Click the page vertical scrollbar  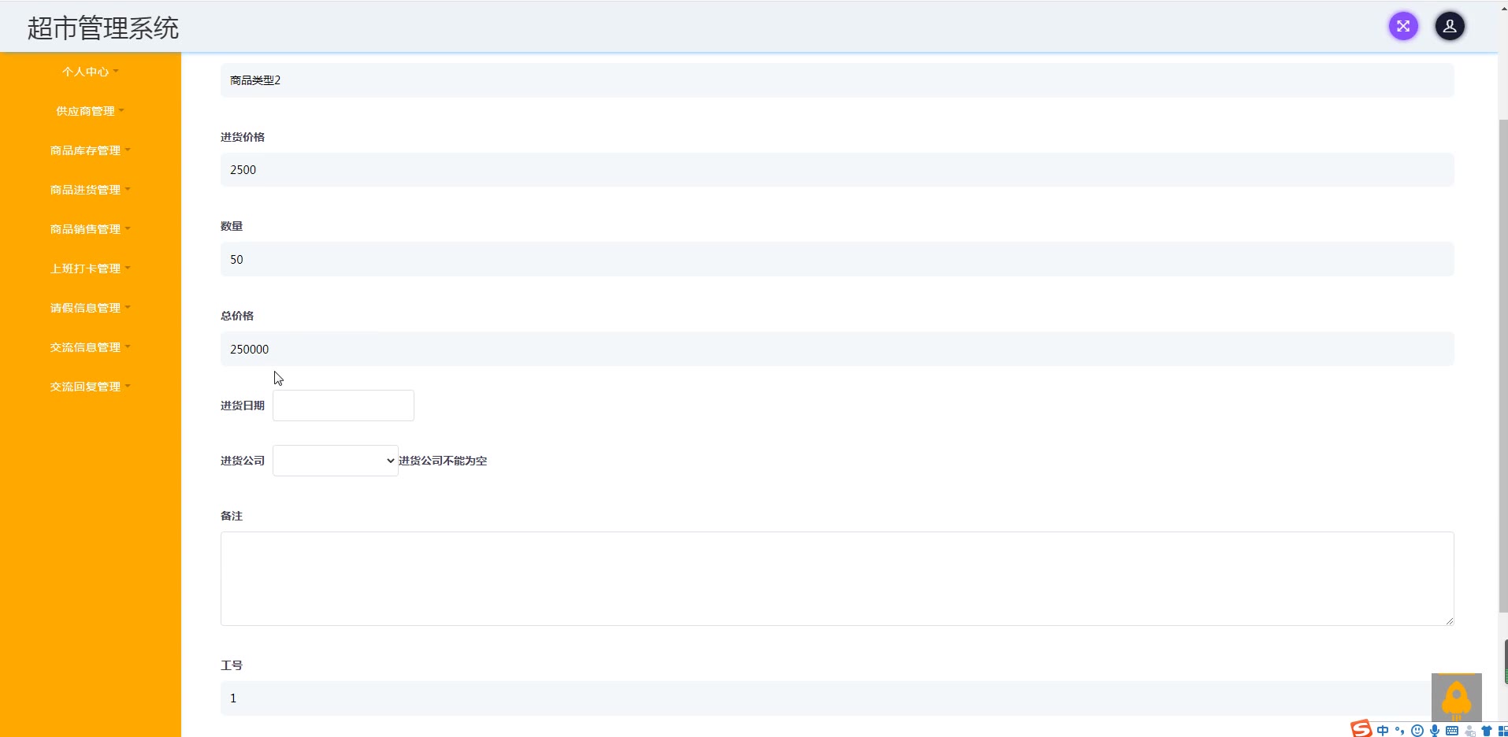coord(1502,366)
